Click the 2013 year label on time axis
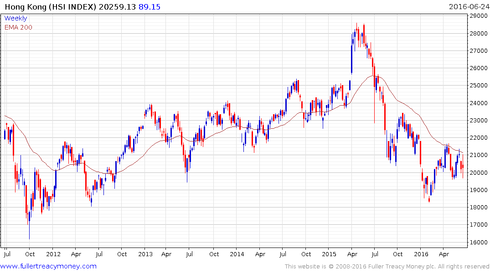This screenshot has width=490, height=273. [145, 254]
